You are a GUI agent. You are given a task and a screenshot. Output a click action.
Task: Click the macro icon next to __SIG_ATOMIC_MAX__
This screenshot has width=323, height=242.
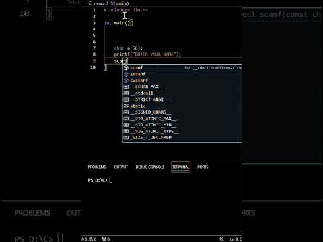[126, 118]
